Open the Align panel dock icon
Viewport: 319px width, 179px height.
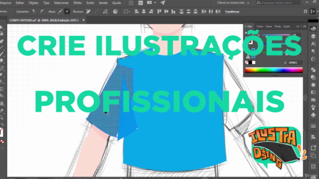pyautogui.click(x=314, y=137)
